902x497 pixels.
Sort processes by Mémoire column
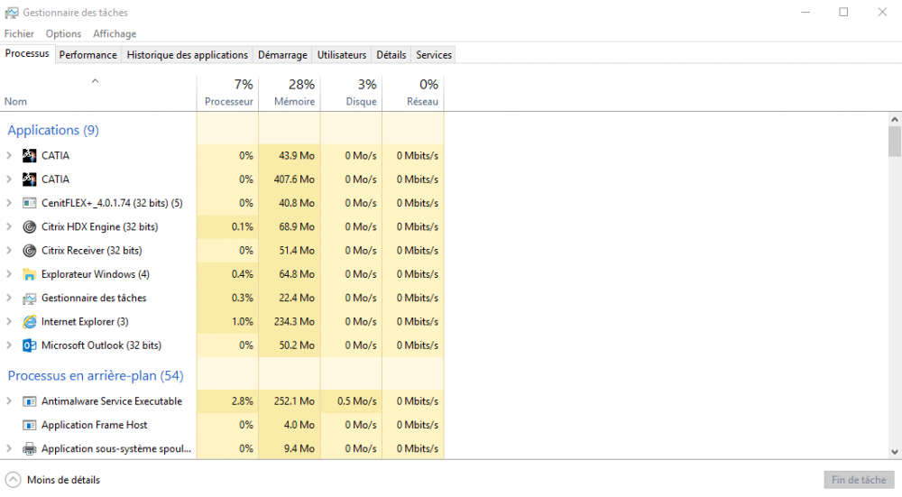click(x=294, y=102)
